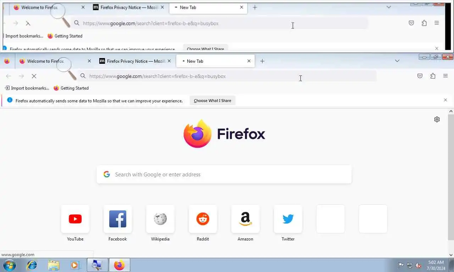Click the page scrollbar up arrow
This screenshot has height=272, width=454.
pos(451,112)
